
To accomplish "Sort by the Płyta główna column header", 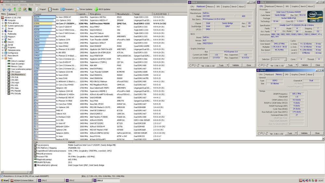I will click(102, 14).
